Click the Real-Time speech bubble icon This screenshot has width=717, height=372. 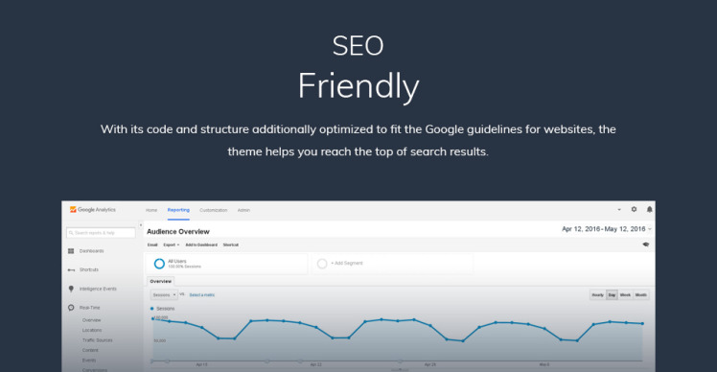[x=71, y=308]
